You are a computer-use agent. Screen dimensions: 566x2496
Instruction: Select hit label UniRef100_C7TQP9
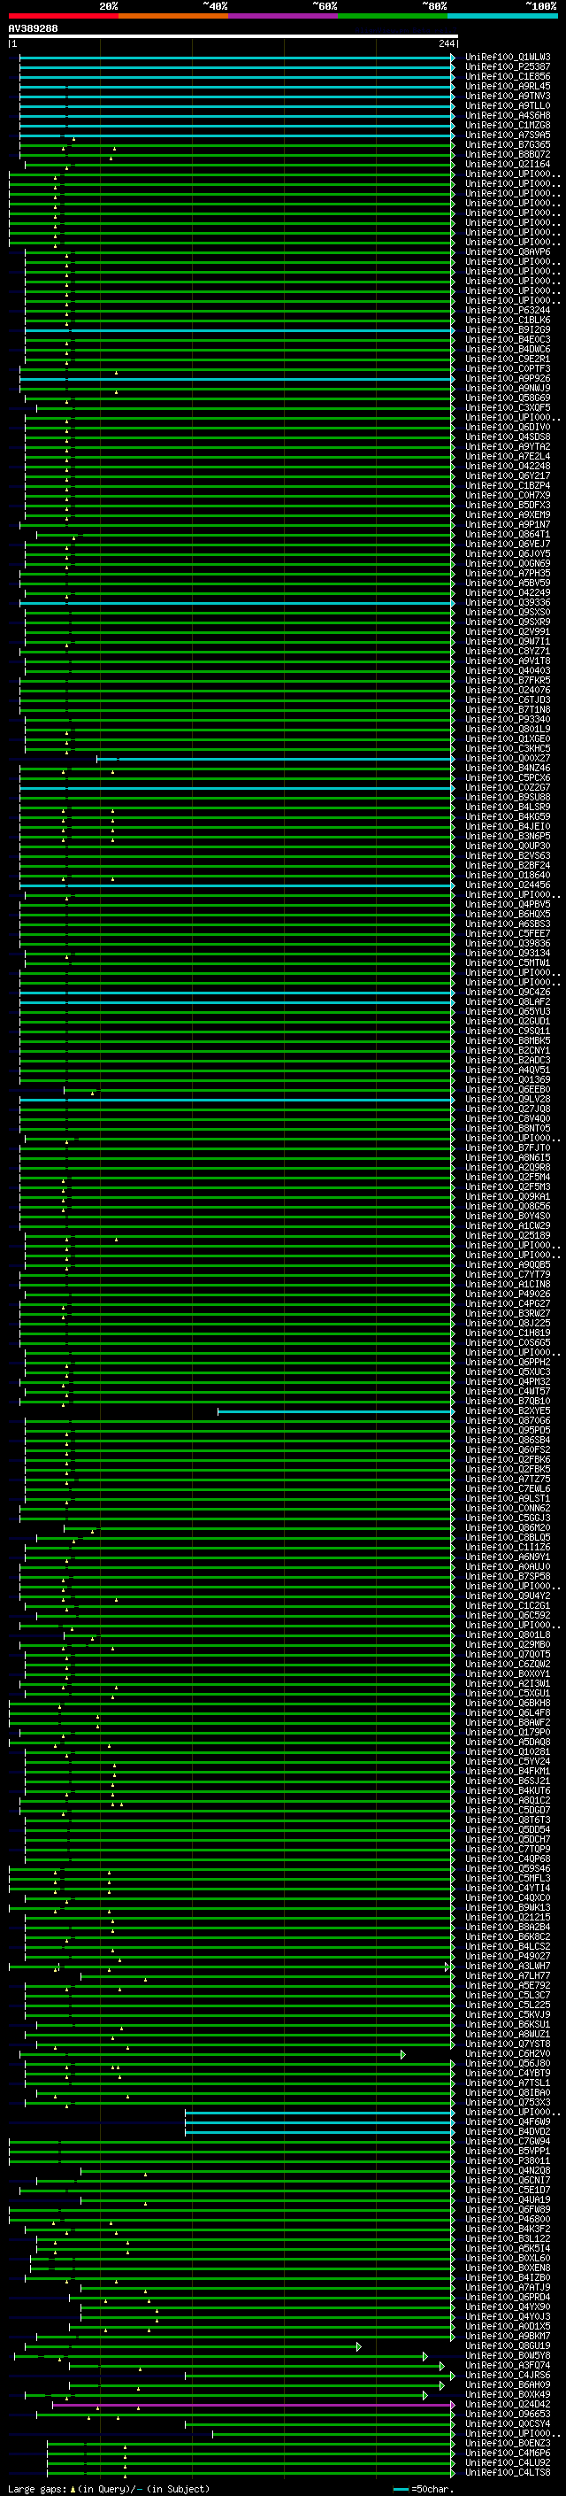[x=508, y=1849]
